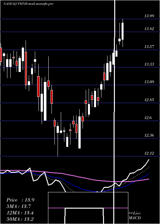160x224 pixels.
Task: Click the 12.85 price axis label
Action: (149, 100)
